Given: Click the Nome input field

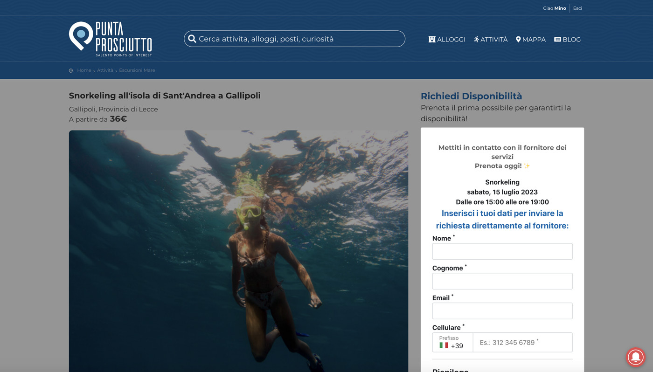Looking at the screenshot, I should pos(502,251).
